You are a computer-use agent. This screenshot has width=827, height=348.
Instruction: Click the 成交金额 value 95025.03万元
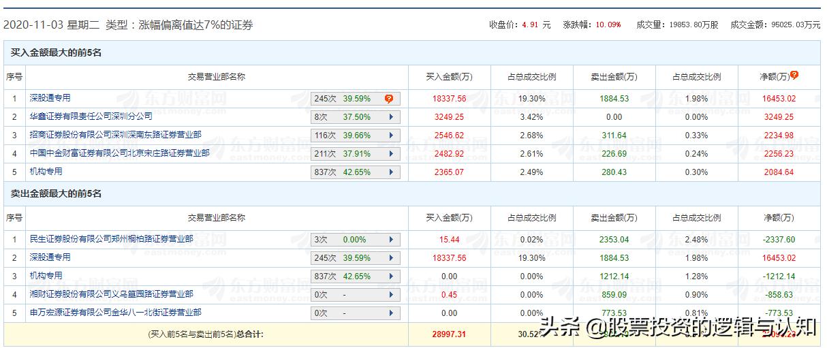[x=796, y=25]
